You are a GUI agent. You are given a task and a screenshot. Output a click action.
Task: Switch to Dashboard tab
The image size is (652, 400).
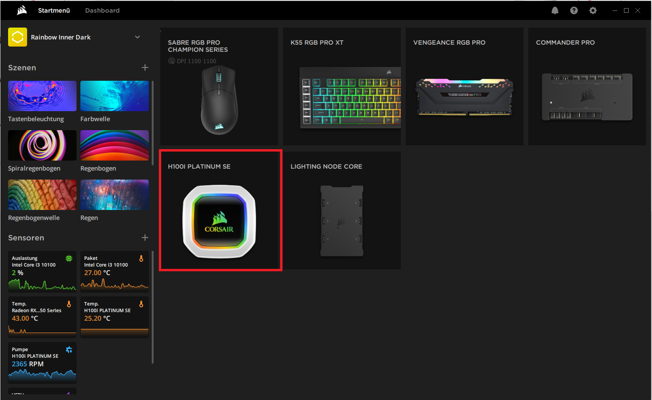click(102, 10)
